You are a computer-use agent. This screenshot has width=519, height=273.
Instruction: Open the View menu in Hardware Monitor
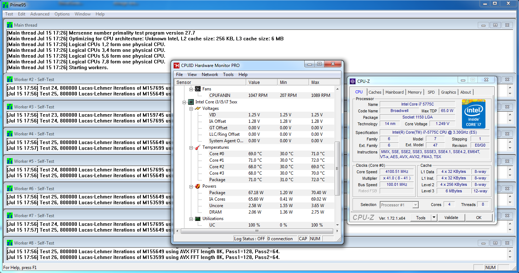point(192,75)
